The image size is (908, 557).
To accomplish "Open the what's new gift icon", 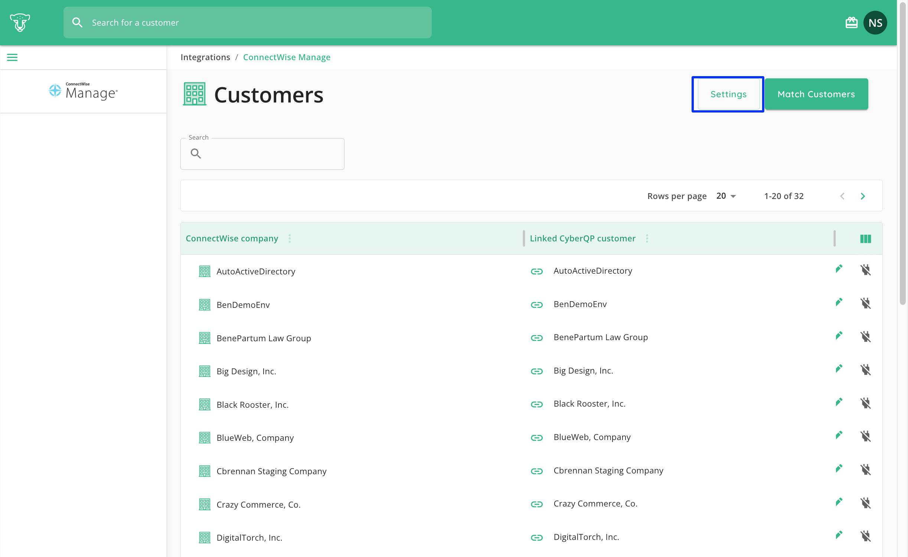I will 851,23.
